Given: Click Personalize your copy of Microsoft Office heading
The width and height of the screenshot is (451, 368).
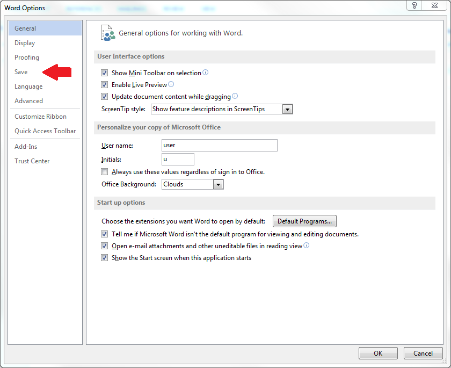Looking at the screenshot, I should (159, 127).
